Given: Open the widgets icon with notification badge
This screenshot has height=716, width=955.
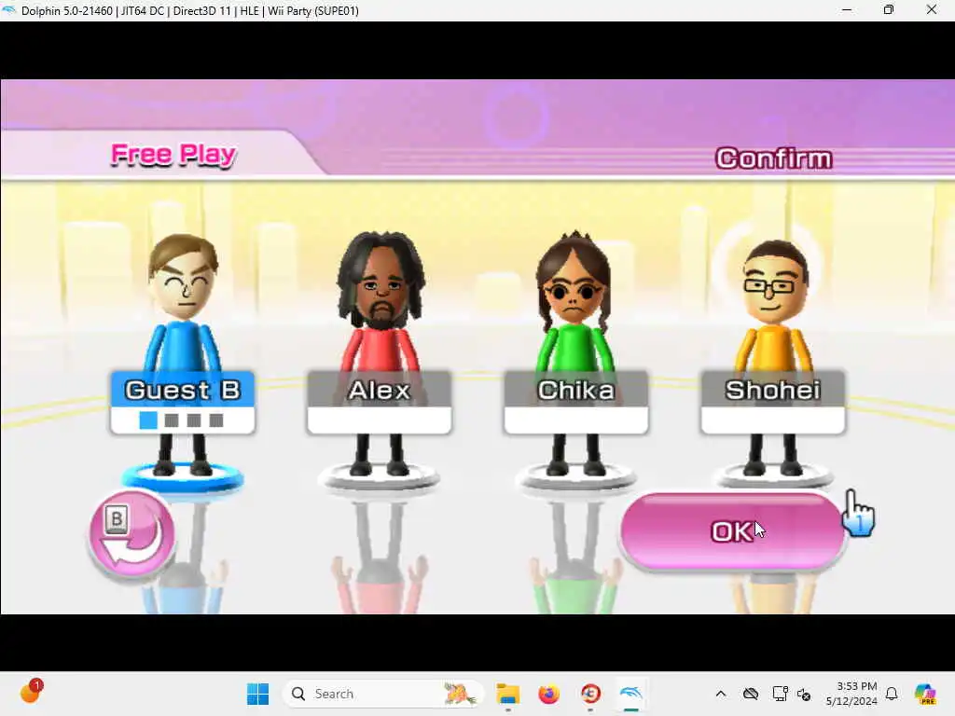Looking at the screenshot, I should [31, 692].
